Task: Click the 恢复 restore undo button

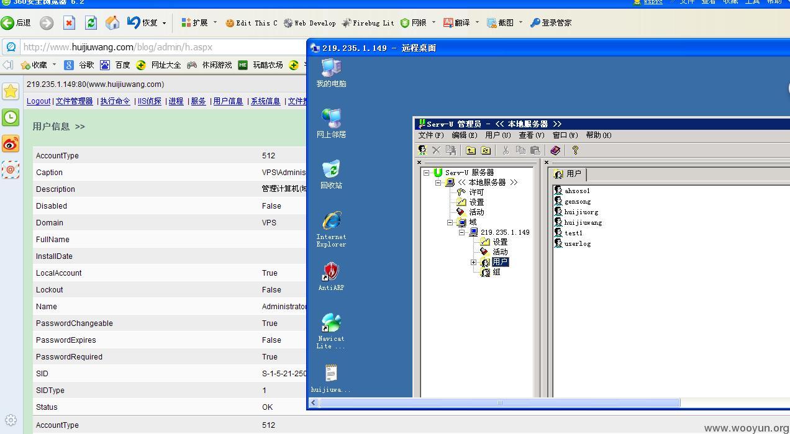Action: point(142,23)
